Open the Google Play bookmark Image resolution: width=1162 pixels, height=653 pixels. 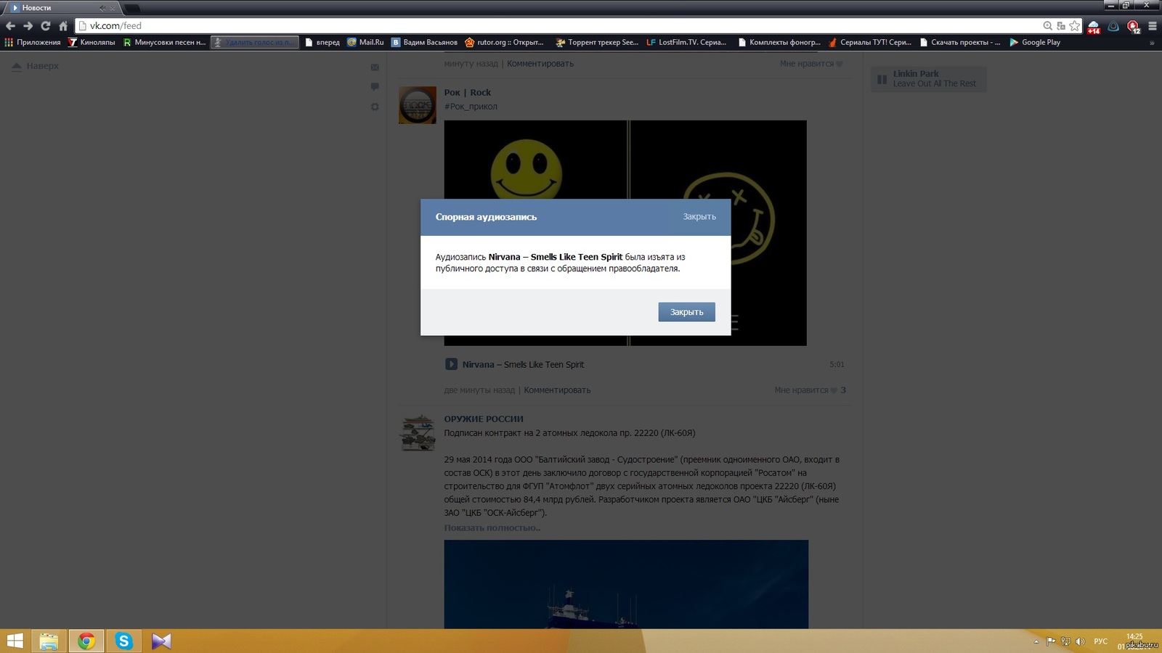click(1035, 43)
